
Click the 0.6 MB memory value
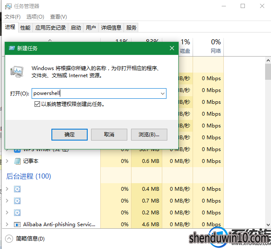(150, 161)
